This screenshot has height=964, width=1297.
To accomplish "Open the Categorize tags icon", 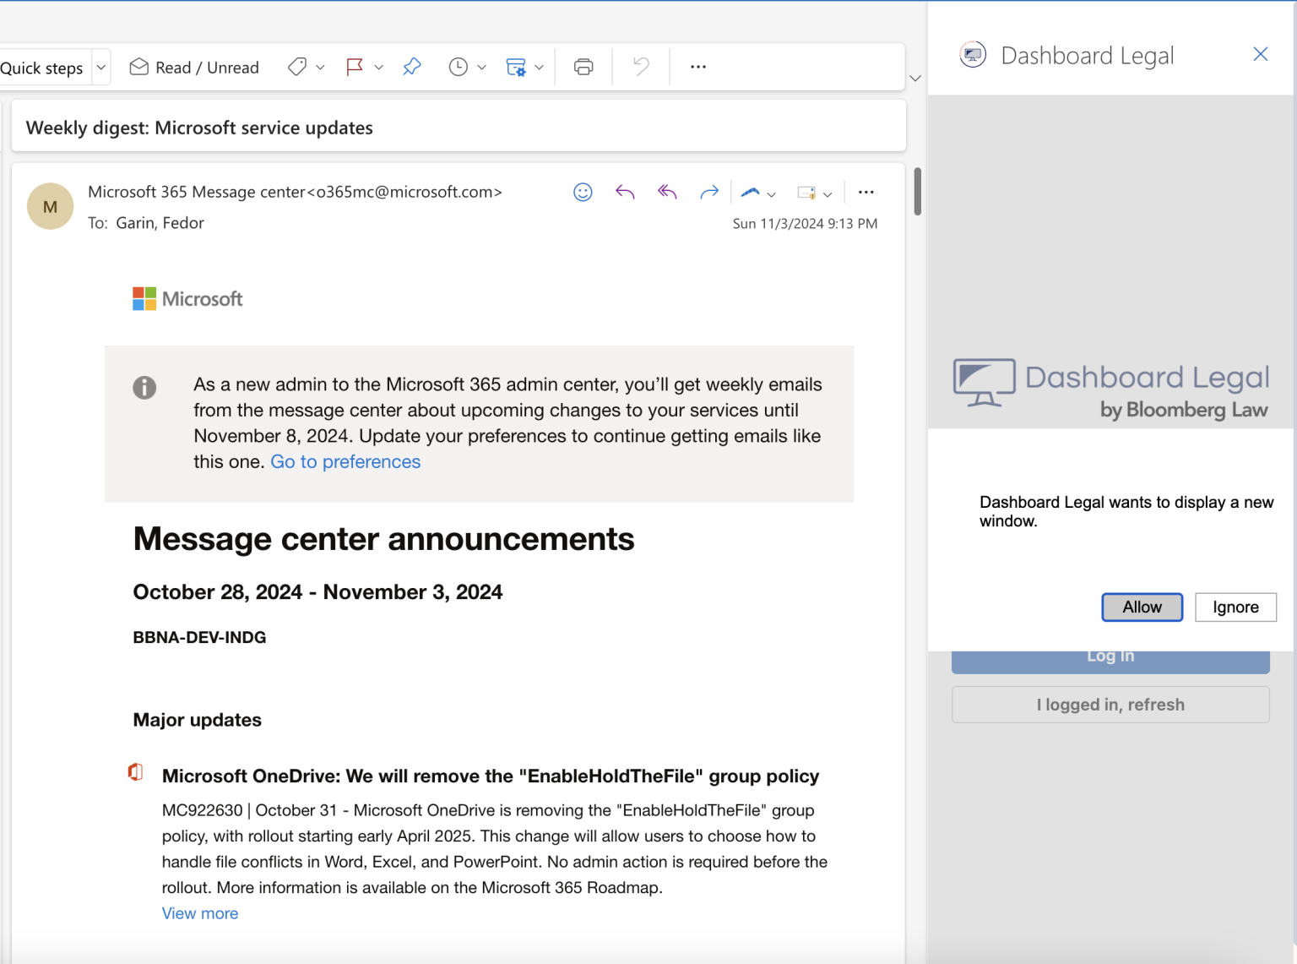I will pos(297,66).
